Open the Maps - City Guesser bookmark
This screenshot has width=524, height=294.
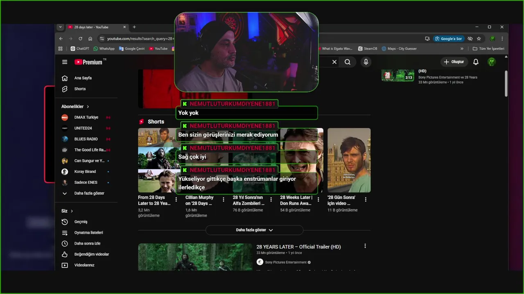pos(399,49)
